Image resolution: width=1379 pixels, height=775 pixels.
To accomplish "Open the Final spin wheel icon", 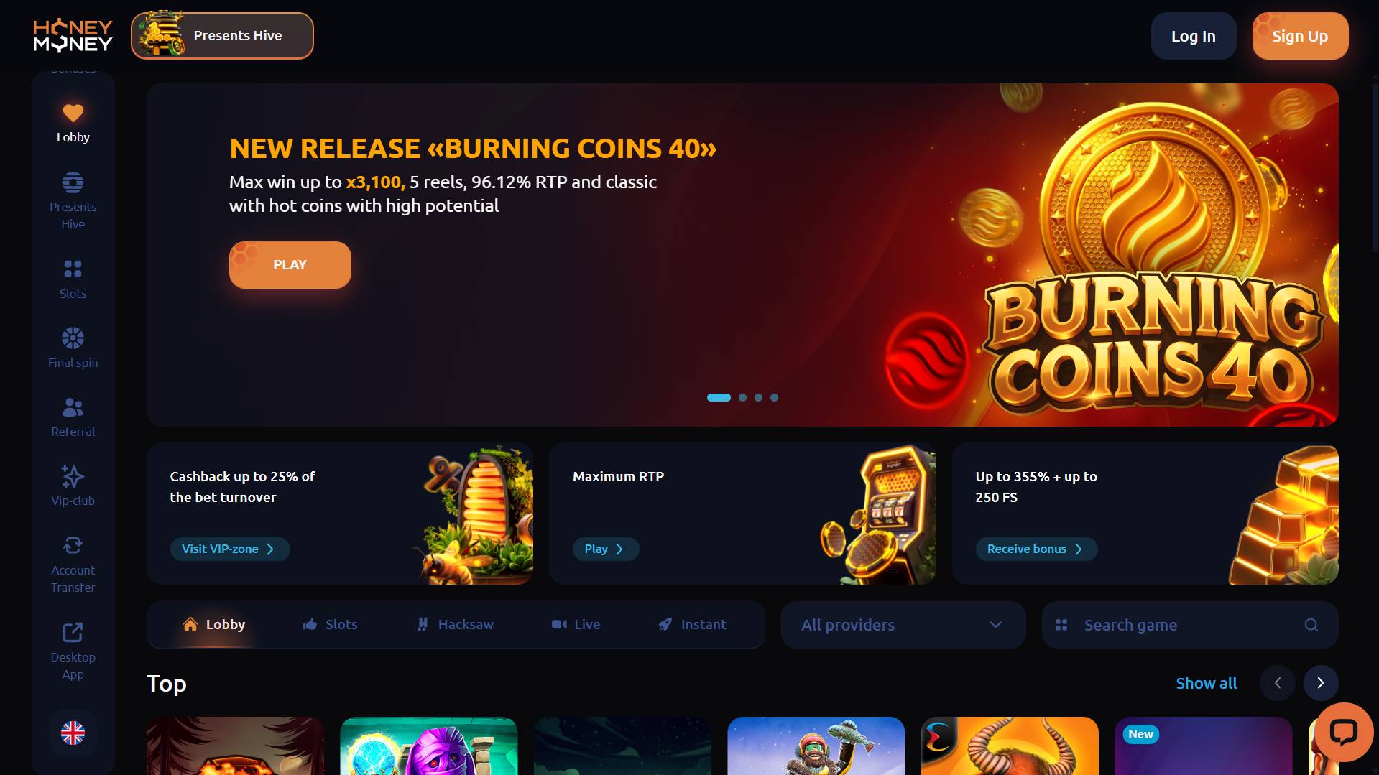I will [x=73, y=338].
